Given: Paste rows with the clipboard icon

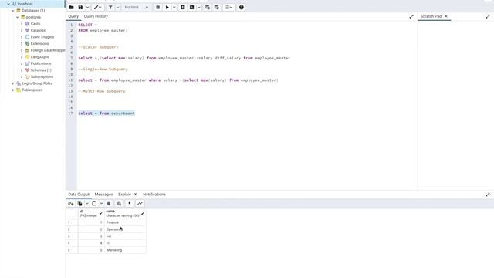Looking at the screenshot, I should click(x=94, y=204).
